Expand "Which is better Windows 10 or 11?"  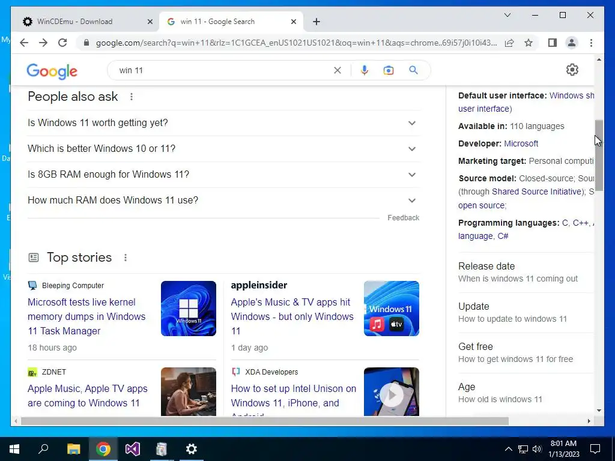223,149
